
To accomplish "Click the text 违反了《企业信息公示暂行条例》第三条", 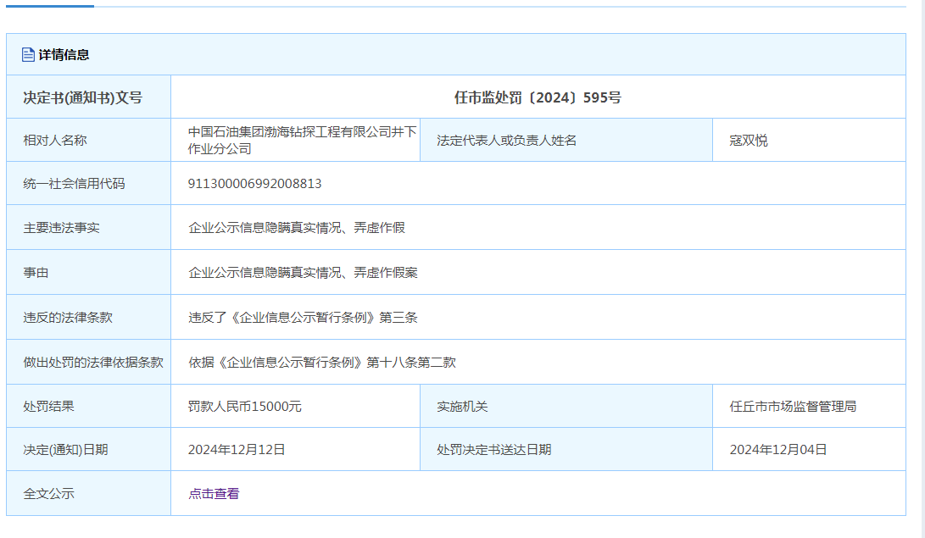I will tap(304, 318).
